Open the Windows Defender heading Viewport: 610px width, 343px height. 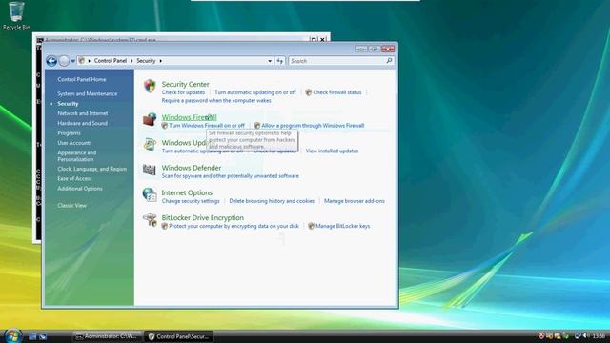click(191, 168)
